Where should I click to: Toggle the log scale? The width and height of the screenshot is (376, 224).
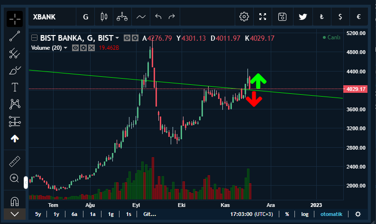pos(305,214)
